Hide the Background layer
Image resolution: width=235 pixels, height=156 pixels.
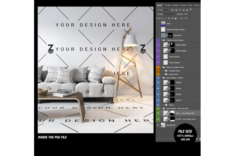coord(158,125)
